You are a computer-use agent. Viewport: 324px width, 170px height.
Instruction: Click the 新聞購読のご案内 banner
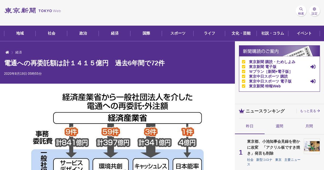click(279, 51)
